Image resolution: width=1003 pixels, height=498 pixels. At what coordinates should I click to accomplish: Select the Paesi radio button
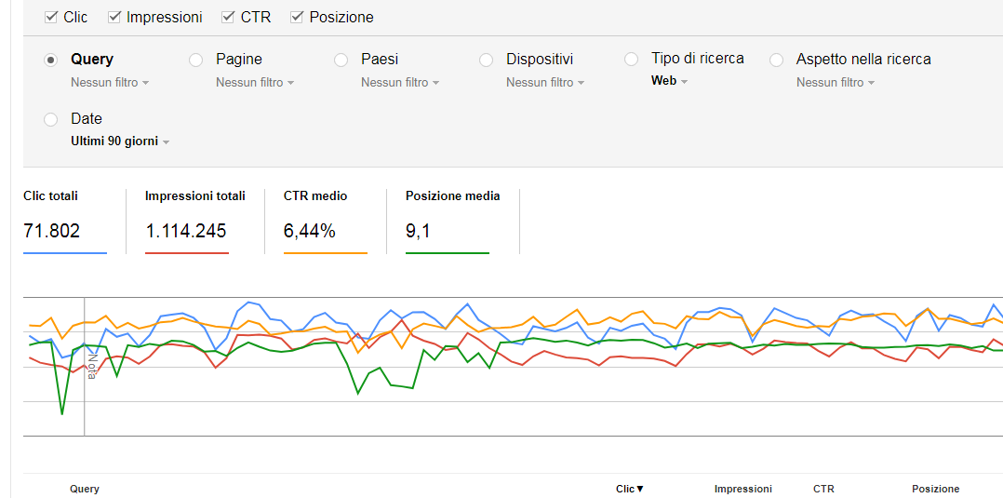coord(341,61)
